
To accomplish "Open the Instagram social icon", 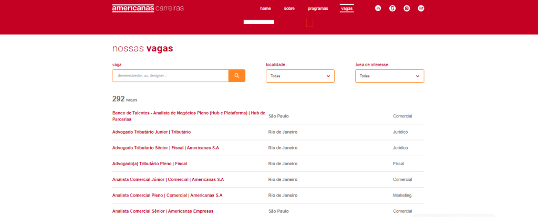I will (x=407, y=8).
